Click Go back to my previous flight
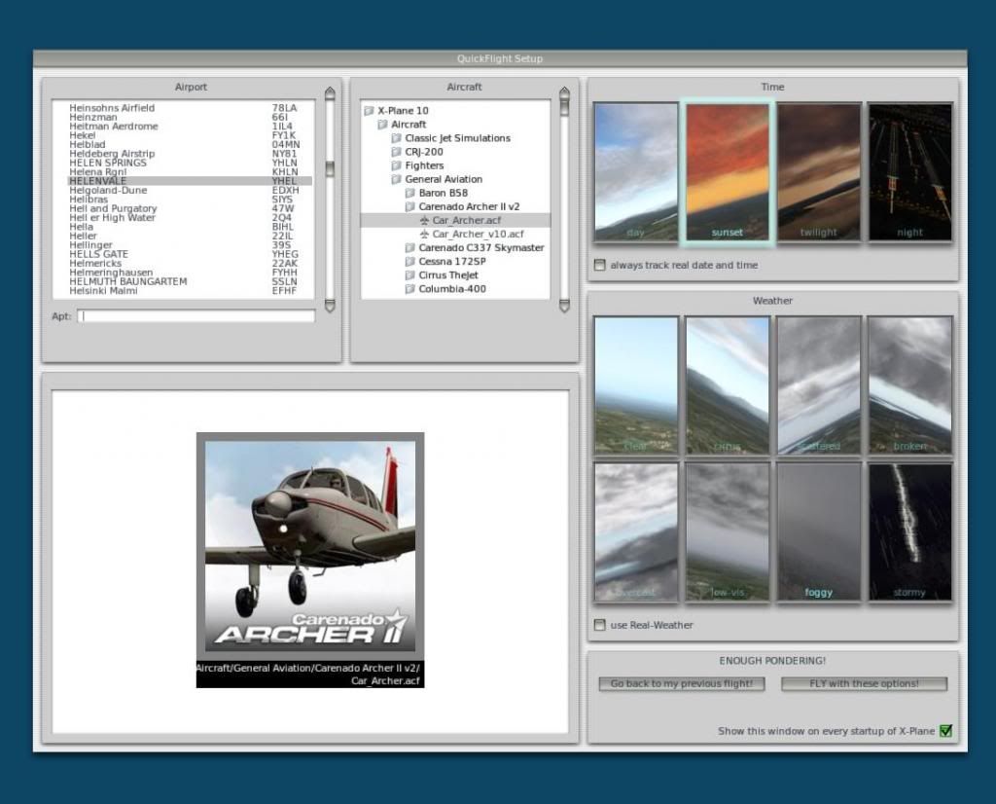This screenshot has width=996, height=804. (x=682, y=684)
